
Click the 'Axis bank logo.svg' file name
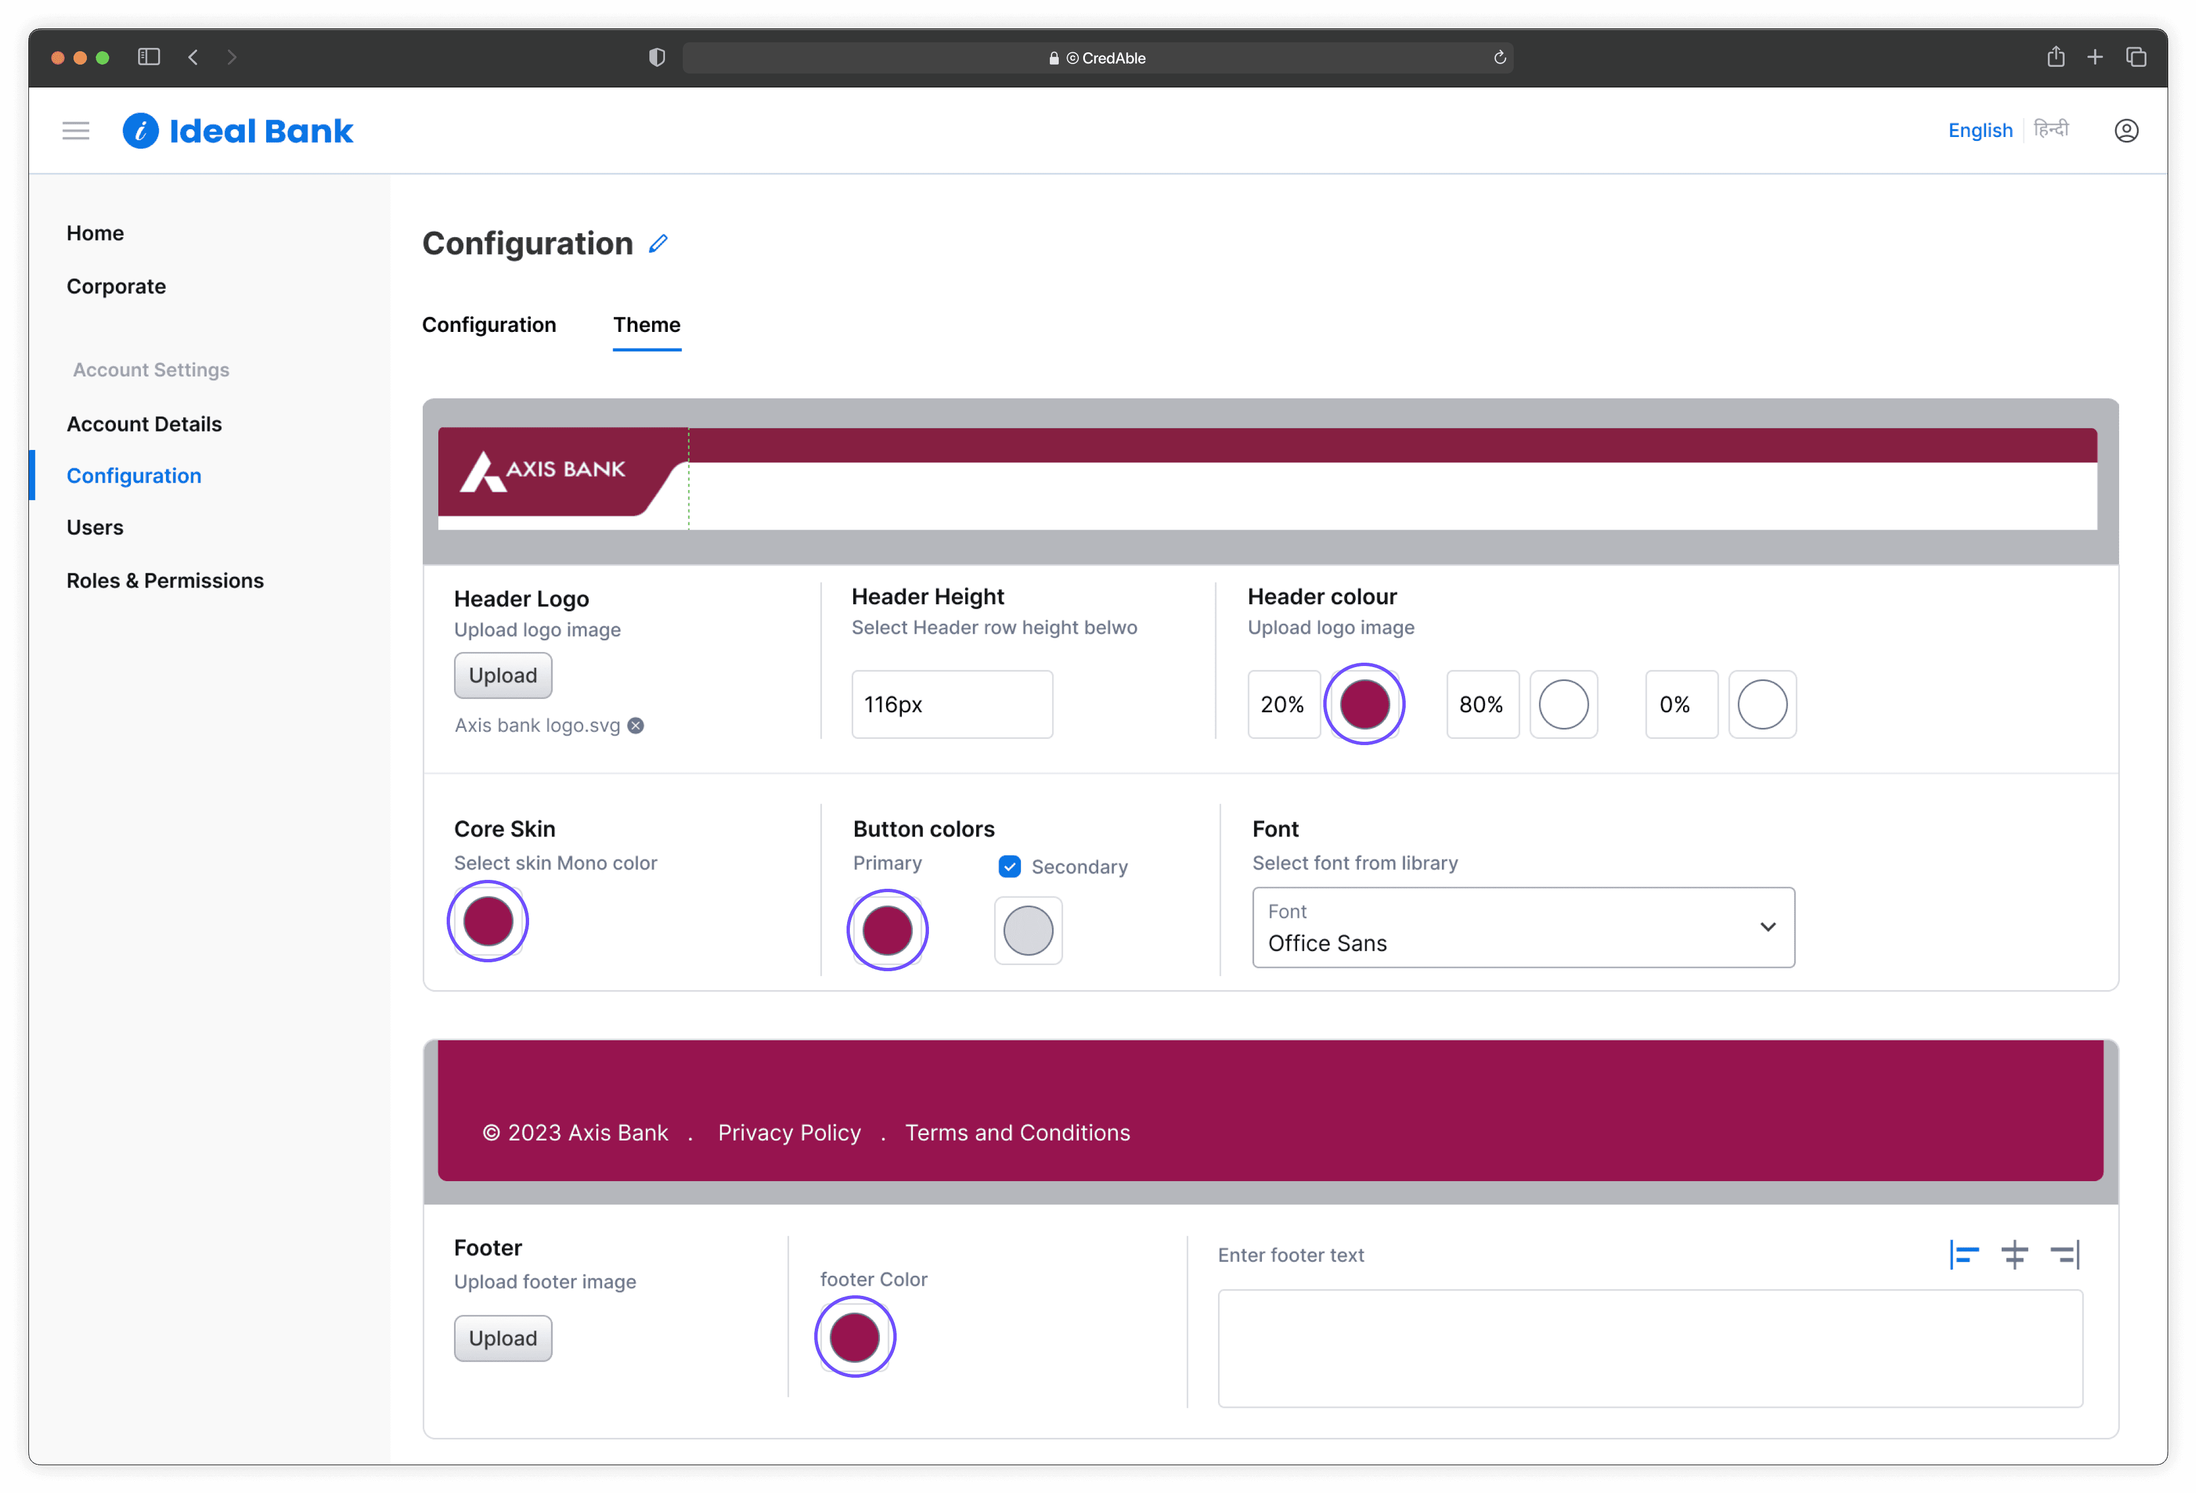click(x=537, y=726)
